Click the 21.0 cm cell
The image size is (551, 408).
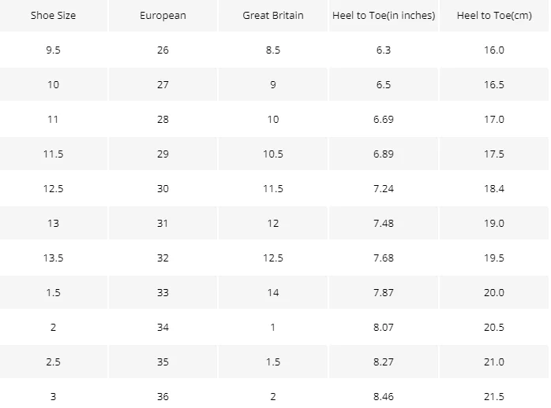[494, 362]
